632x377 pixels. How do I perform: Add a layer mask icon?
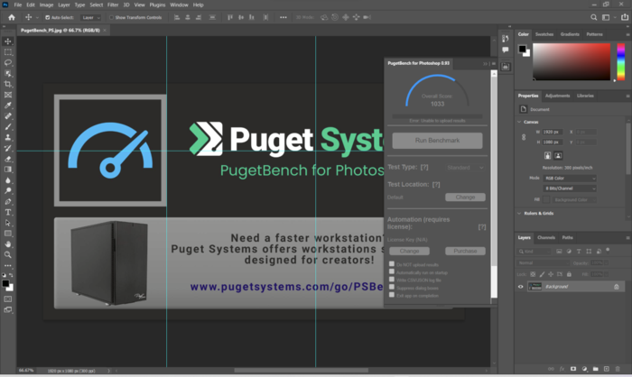[x=572, y=369]
